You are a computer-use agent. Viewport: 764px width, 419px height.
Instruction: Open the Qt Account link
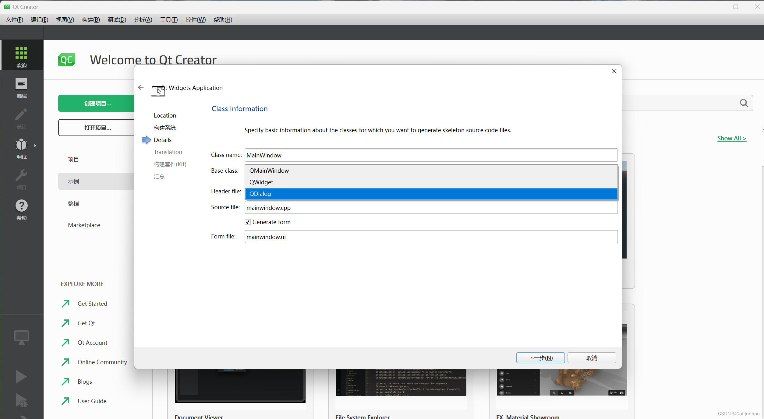92,343
